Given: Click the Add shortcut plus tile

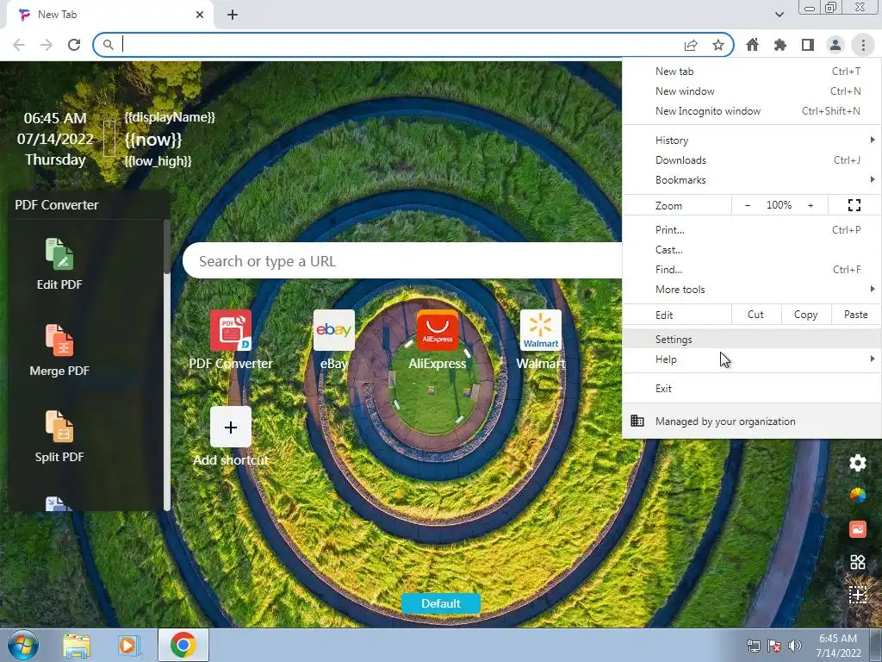Looking at the screenshot, I should pos(231,427).
